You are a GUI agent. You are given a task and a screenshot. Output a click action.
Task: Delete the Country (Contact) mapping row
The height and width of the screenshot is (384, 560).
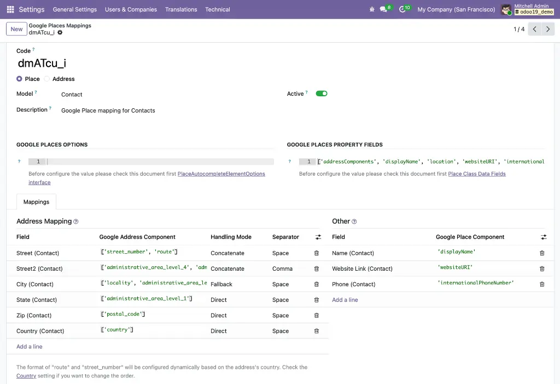tap(317, 331)
